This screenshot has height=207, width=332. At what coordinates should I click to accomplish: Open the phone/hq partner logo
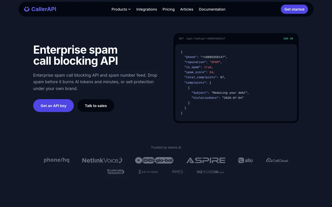[57, 160]
